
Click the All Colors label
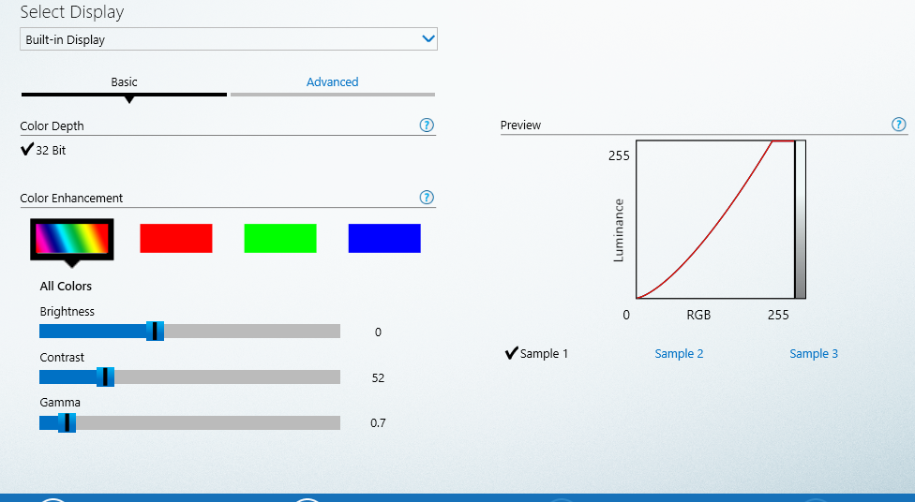coord(66,287)
